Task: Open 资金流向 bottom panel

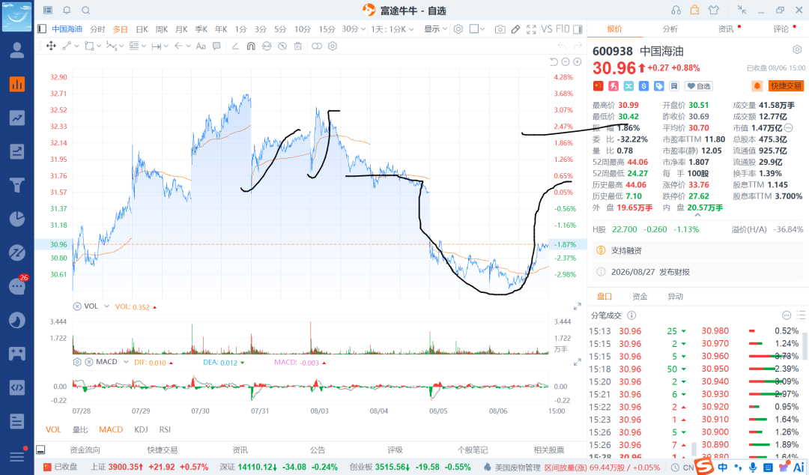Action: pyautogui.click(x=85, y=450)
